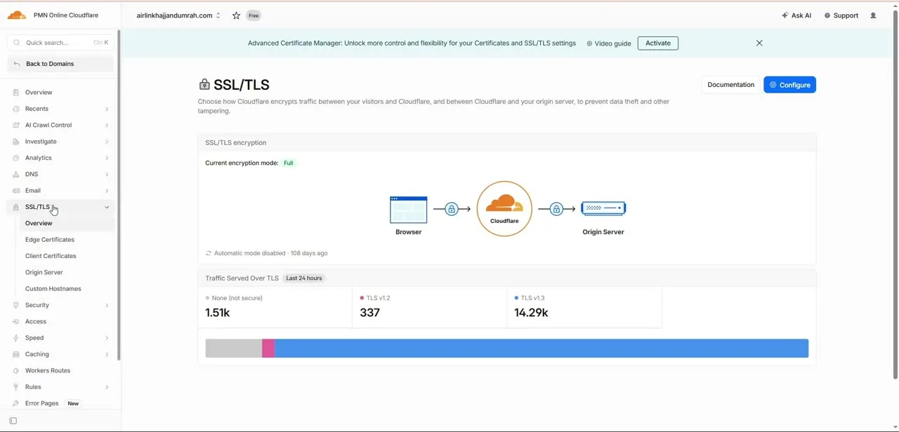899x432 pixels.
Task: Click the Caching sidebar icon
Action: coord(16,354)
